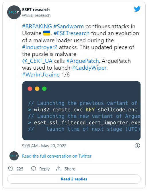Click the reply speech bubble icon

(34, 169)
